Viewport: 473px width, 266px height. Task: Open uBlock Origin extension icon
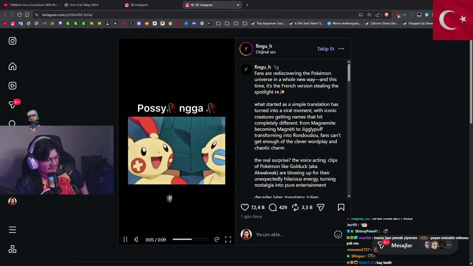398,15
